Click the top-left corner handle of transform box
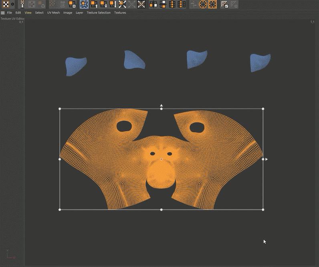The image size is (319, 267). (x=60, y=109)
